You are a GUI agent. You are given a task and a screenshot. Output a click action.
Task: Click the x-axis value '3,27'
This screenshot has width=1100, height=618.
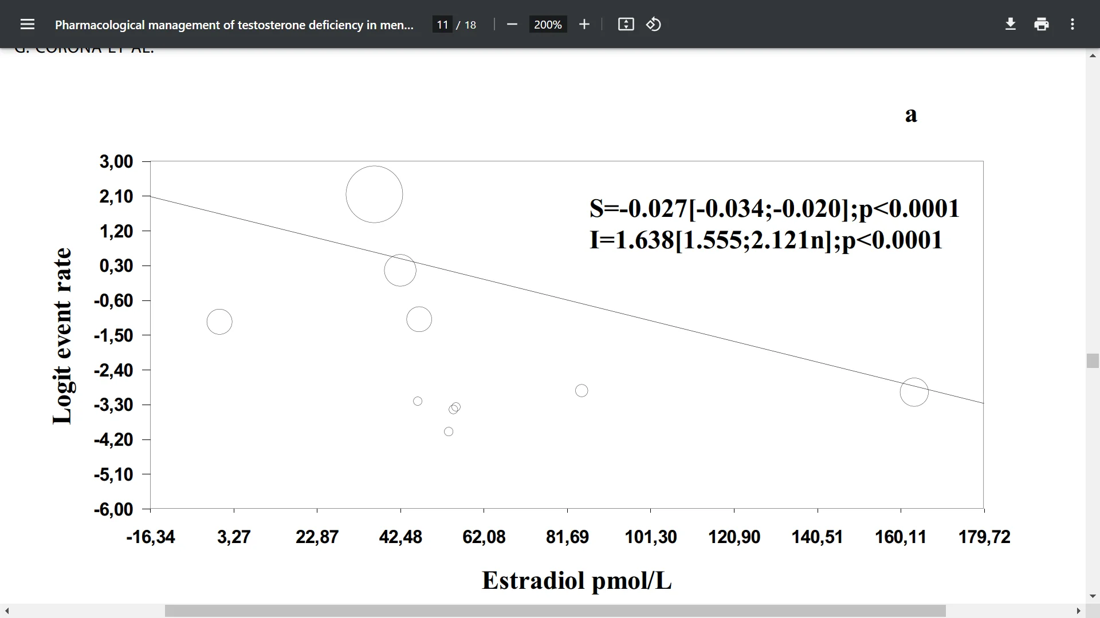[234, 537]
